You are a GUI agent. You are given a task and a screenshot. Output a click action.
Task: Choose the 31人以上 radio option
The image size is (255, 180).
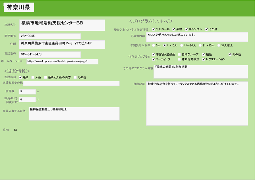(x=219, y=45)
